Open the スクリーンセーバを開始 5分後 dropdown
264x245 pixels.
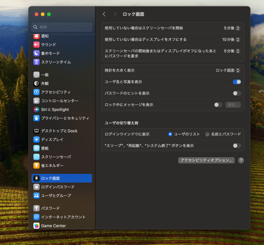tap(231, 28)
